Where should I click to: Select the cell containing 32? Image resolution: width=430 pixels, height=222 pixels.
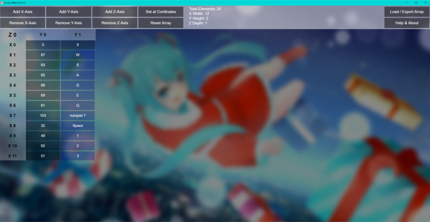pos(43,126)
